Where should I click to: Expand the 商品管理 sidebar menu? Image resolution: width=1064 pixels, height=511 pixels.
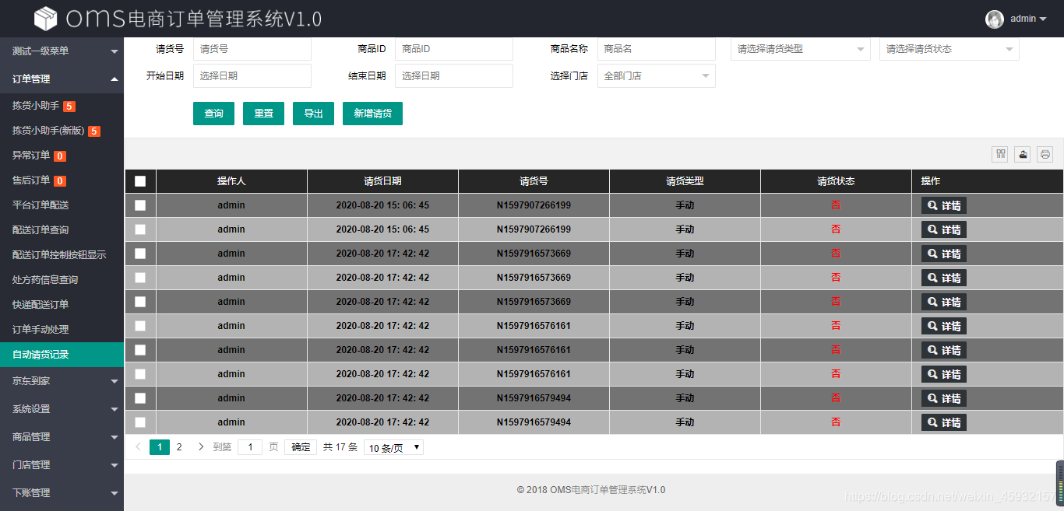pyautogui.click(x=62, y=437)
